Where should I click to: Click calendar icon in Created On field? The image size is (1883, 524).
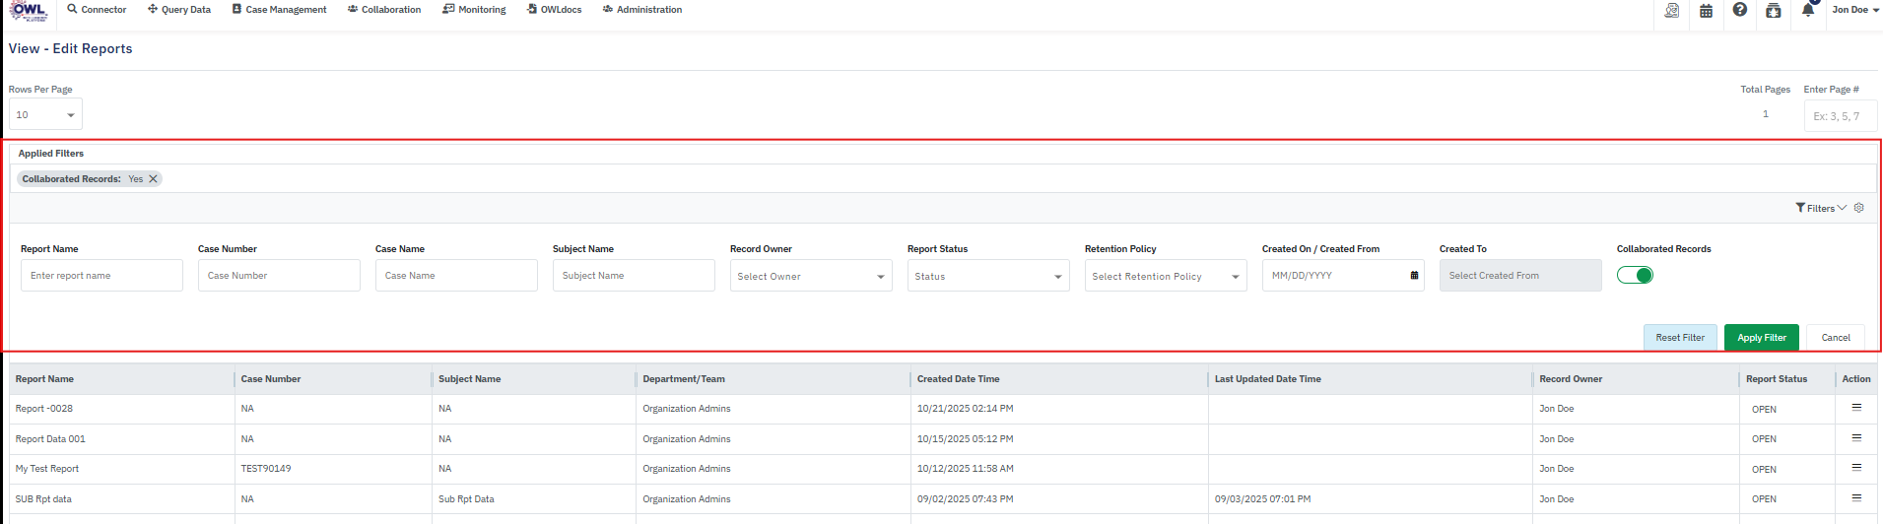click(1414, 276)
